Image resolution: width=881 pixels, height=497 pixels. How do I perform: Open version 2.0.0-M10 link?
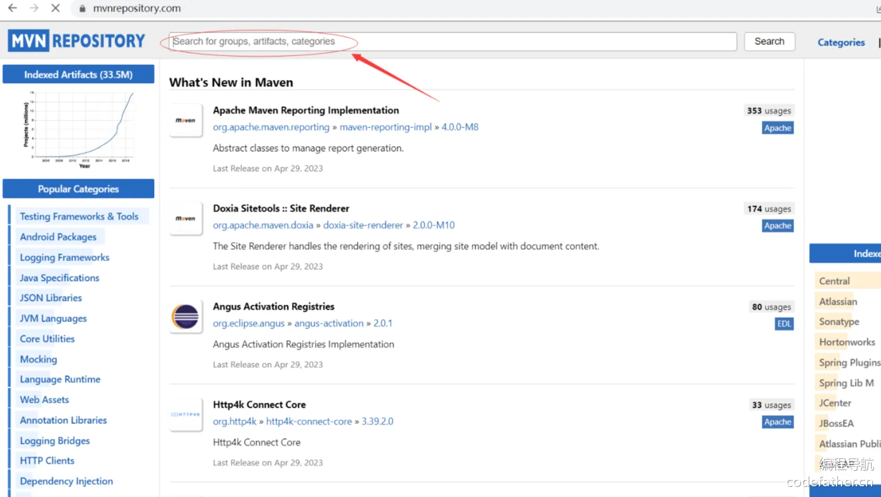tap(434, 225)
